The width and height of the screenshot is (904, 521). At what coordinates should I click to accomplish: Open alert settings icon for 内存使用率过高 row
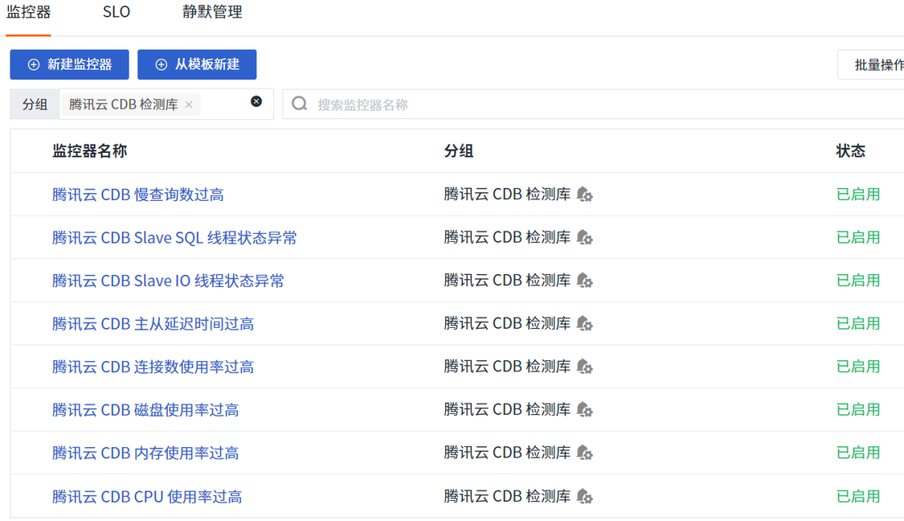coord(585,453)
